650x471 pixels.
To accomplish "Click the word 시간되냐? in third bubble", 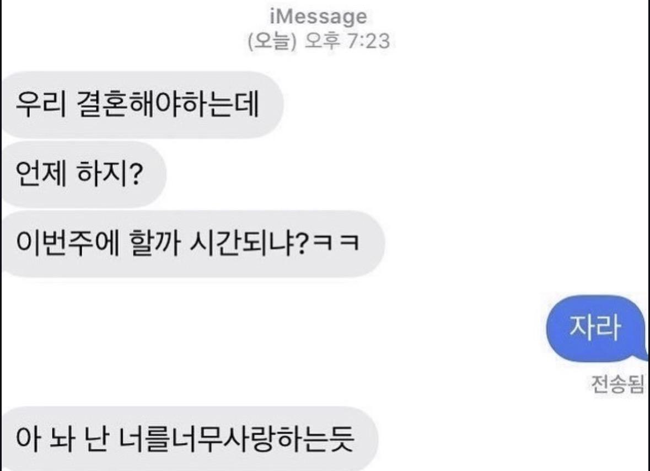I will click(249, 243).
